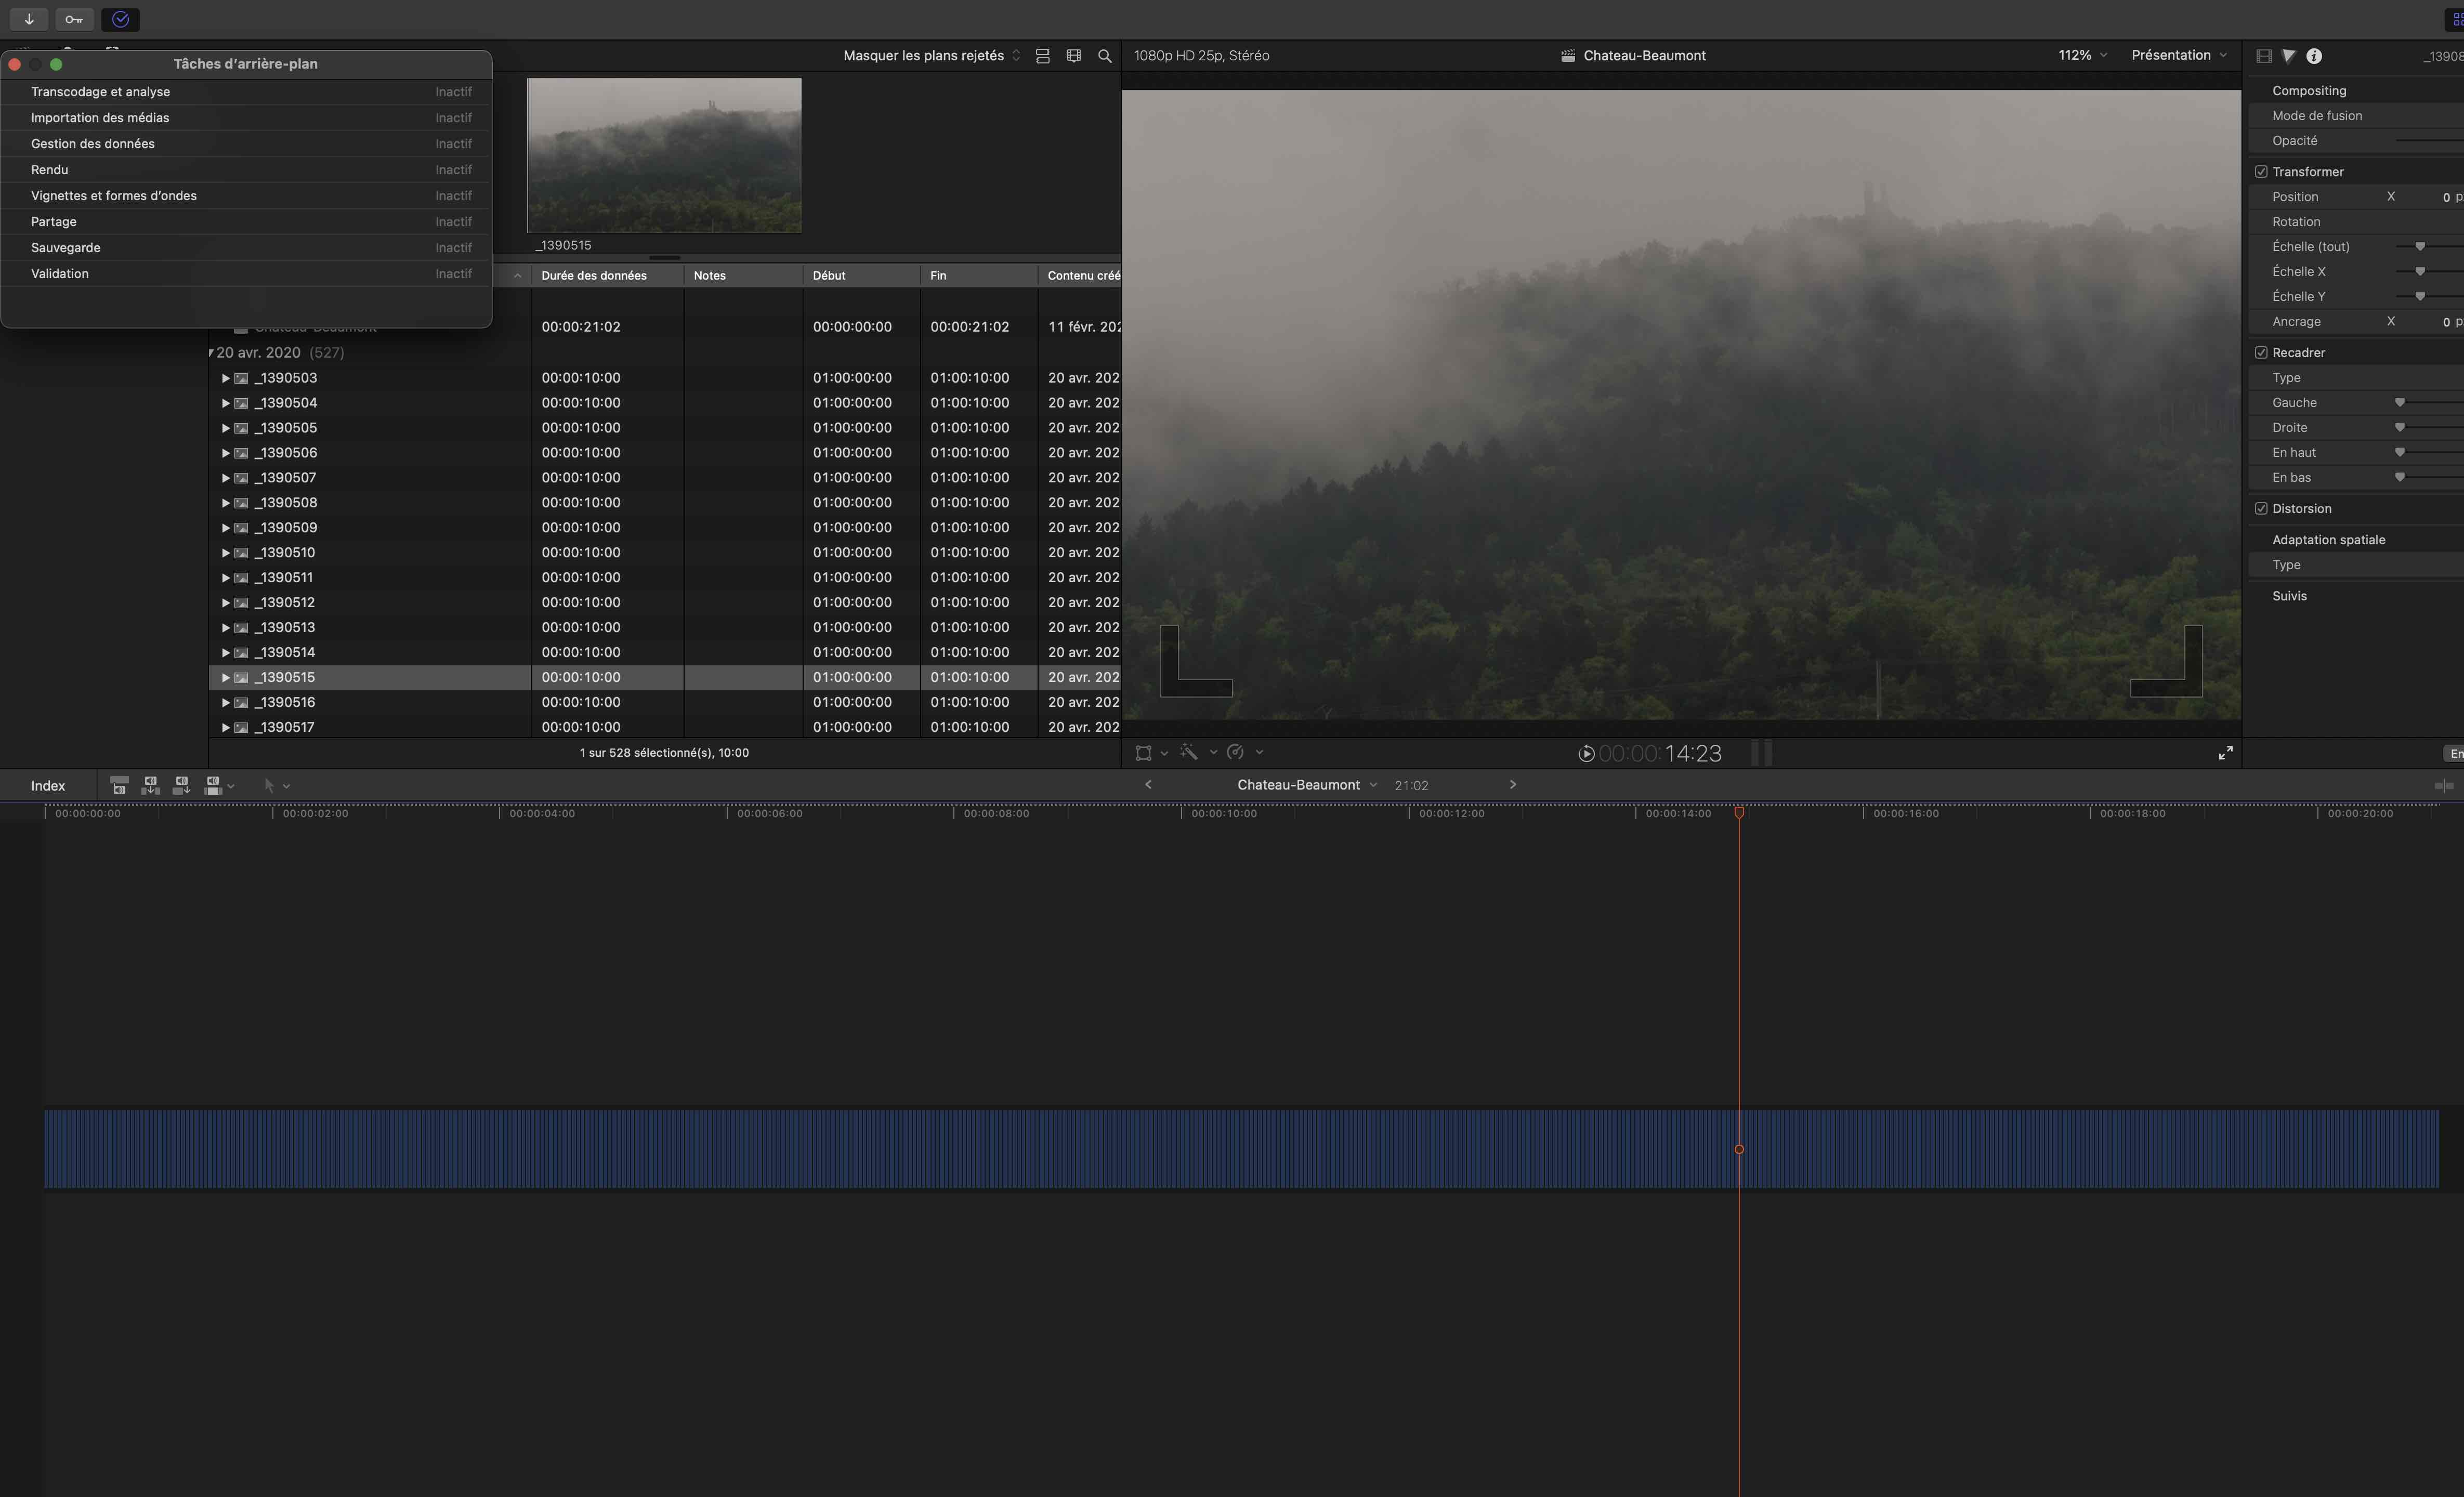2464x1497 pixels.
Task: Go back in timeline history arrow
Action: pyautogui.click(x=1148, y=785)
